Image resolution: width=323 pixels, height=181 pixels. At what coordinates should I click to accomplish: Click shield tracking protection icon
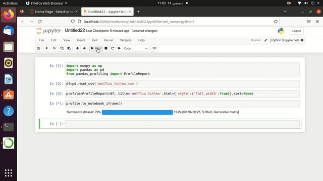coord(73,22)
